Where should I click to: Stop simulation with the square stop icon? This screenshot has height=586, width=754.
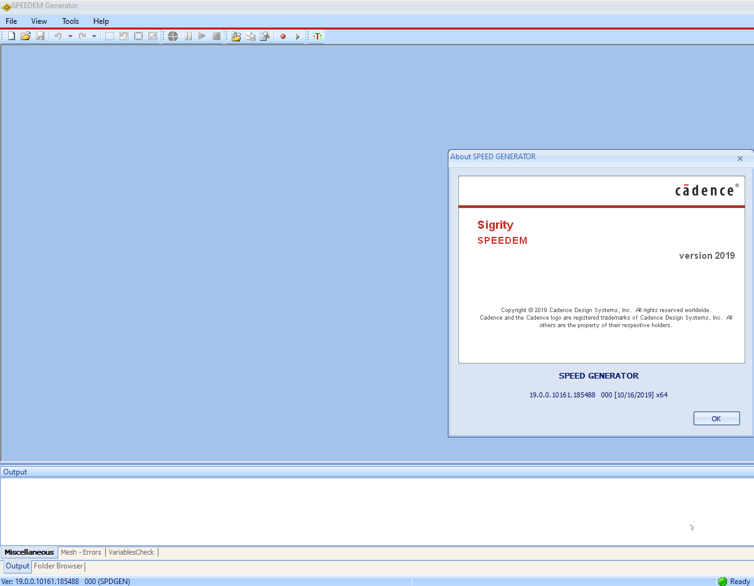click(x=216, y=36)
